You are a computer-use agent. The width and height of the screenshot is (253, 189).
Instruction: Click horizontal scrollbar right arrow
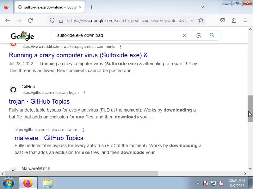245,174
